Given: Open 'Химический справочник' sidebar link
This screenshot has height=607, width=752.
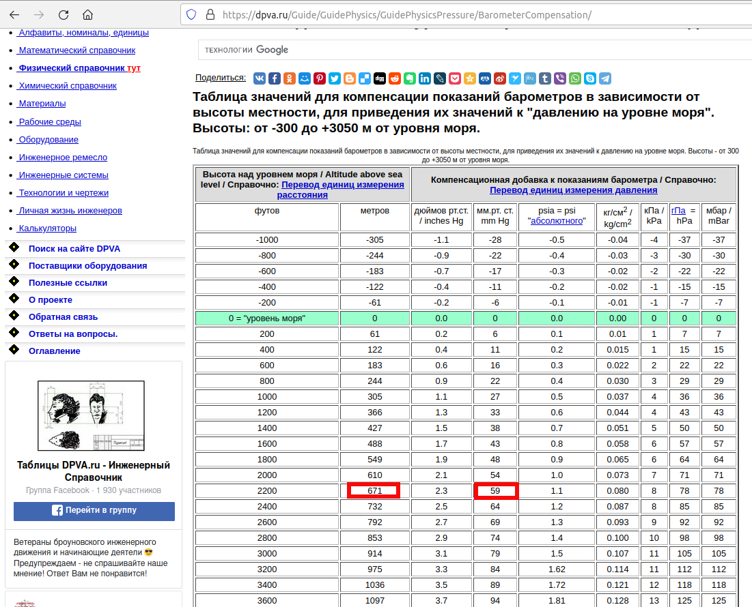Looking at the screenshot, I should click(x=68, y=86).
